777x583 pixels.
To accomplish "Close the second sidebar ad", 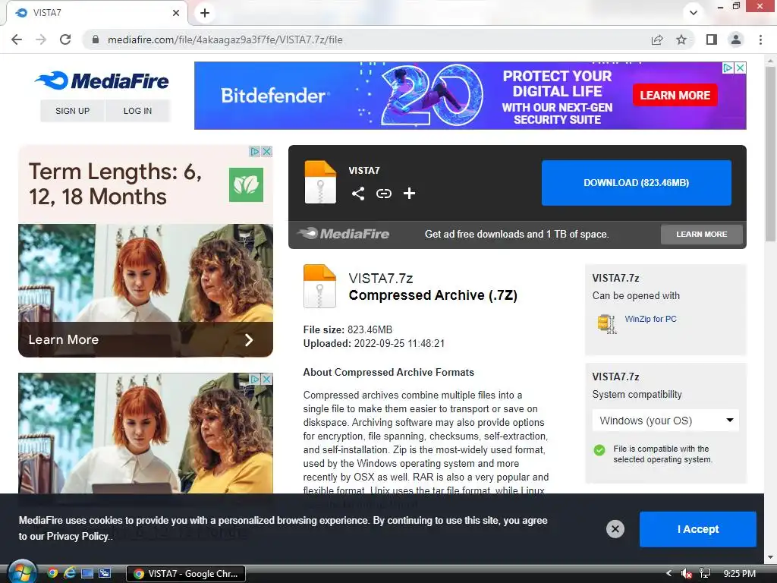I will pyautogui.click(x=266, y=379).
